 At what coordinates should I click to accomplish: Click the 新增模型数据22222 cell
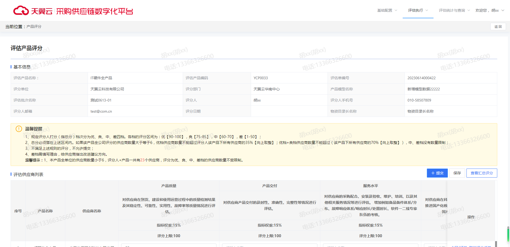[451, 89]
